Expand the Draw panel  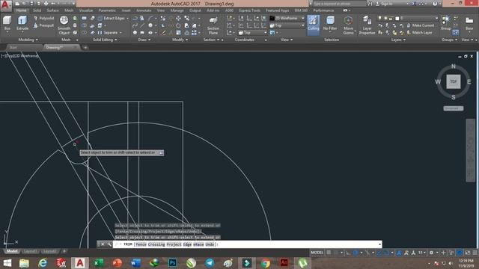click(x=144, y=40)
